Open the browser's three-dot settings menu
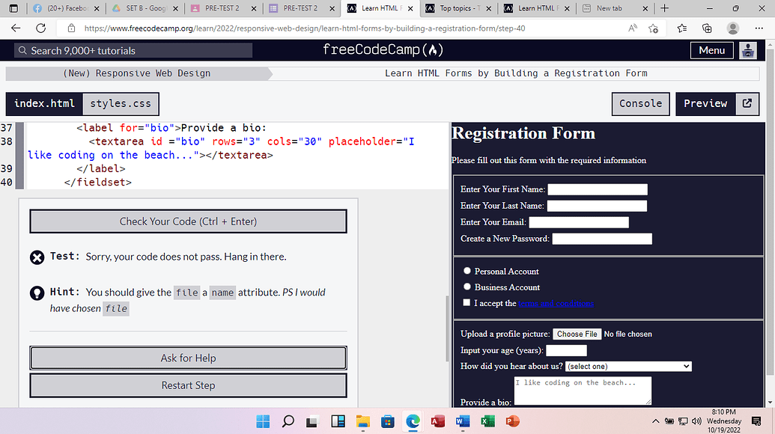 click(x=759, y=28)
